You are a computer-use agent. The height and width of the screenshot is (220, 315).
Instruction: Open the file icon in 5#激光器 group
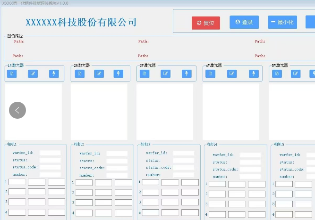click(277, 74)
